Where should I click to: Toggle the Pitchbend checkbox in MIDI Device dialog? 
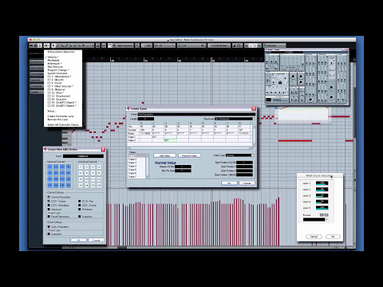tap(80, 210)
